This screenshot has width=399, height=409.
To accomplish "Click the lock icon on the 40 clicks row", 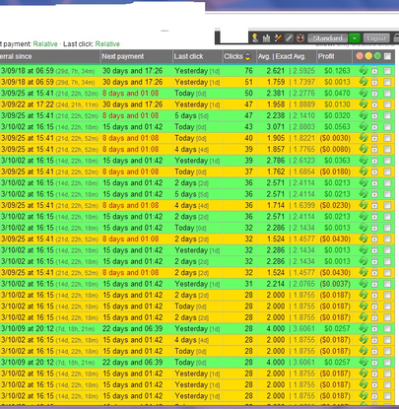I will coord(374,138).
